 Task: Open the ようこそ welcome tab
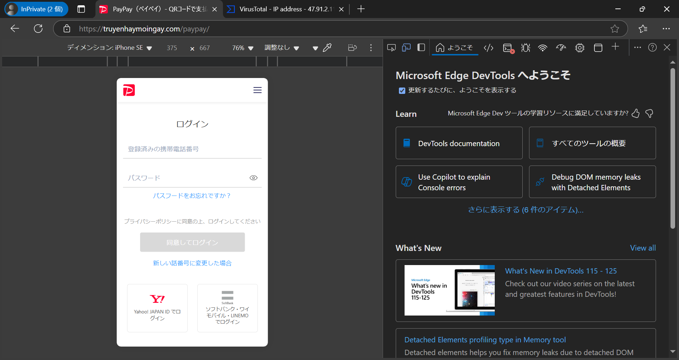point(454,48)
